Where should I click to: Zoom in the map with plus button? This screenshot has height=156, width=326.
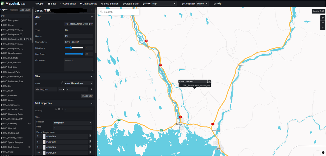[x=323, y=18]
